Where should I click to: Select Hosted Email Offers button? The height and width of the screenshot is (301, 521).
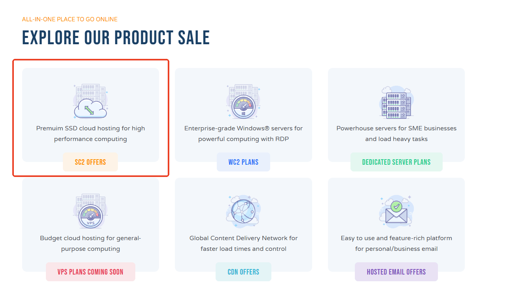click(396, 272)
